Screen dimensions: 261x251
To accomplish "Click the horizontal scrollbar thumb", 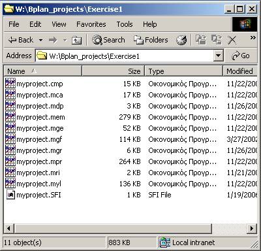I will [x=113, y=229].
